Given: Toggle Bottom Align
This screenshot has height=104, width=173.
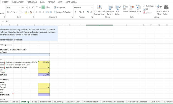Looking at the screenshot, I should point(43,7).
